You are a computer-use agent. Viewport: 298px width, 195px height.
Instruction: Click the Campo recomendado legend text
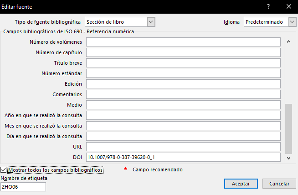[x=158, y=169]
